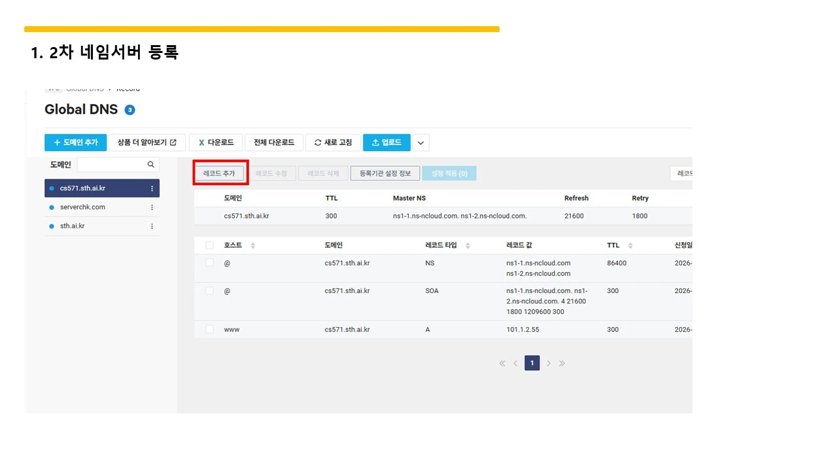Click the blue count badge beside Global DNS
This screenshot has width=837, height=471.
click(129, 110)
